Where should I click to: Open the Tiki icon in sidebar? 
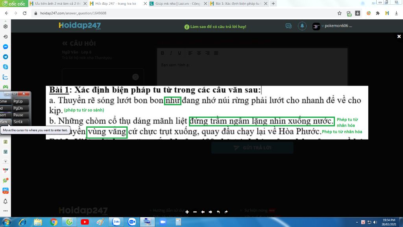pos(6,191)
